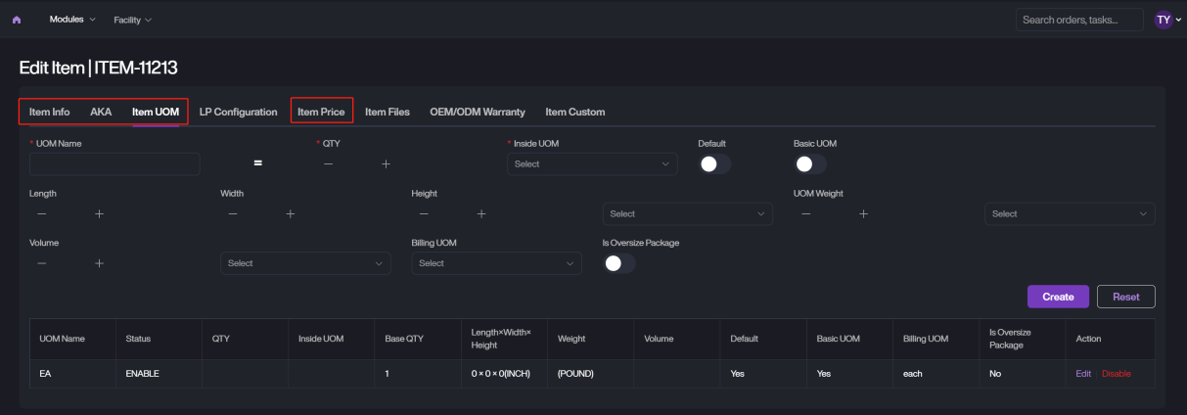Switch to the LP Configuration tab

238,112
